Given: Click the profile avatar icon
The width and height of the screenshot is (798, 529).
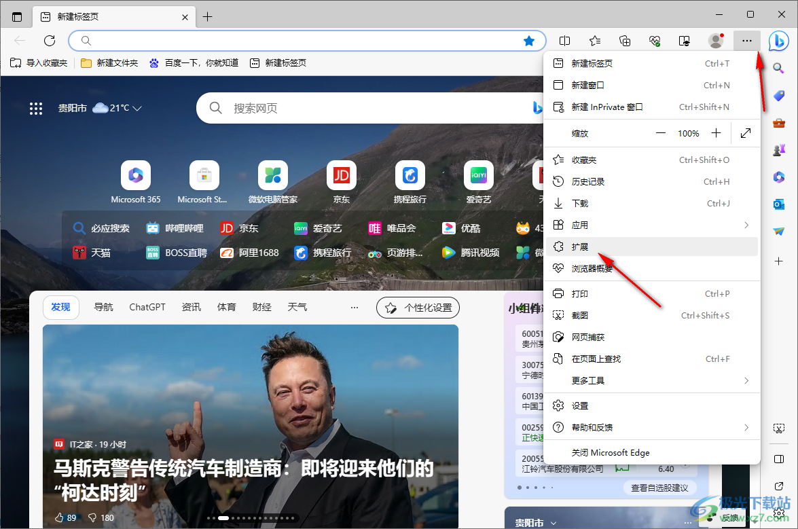Looking at the screenshot, I should [x=716, y=41].
